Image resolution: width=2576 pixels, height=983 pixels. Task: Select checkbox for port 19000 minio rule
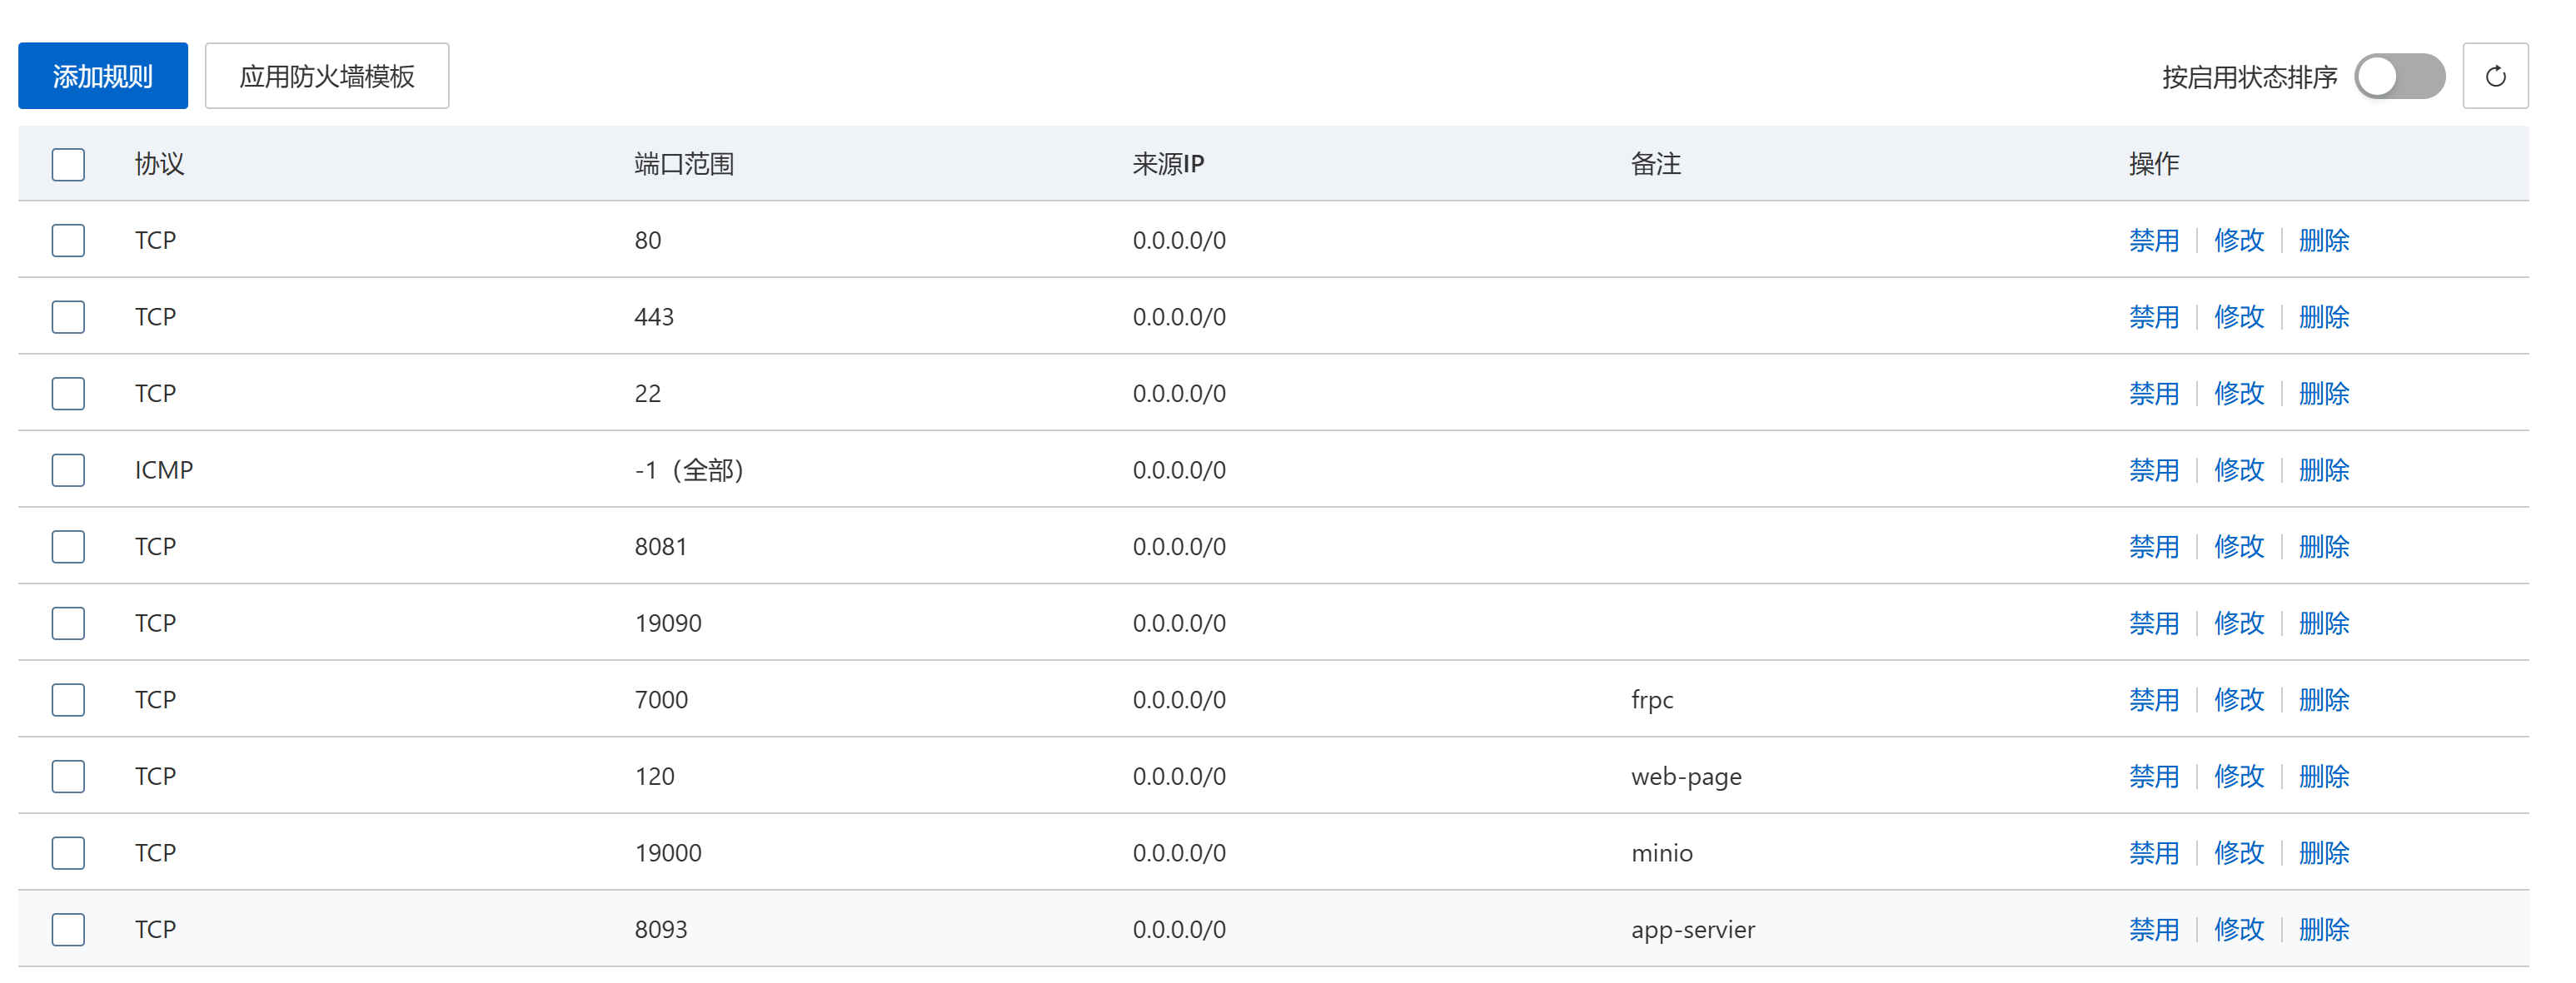[x=68, y=852]
